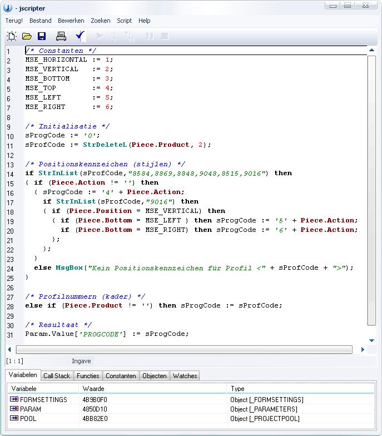This screenshot has height=436, width=382.
Task: Switch to the Objecten tab
Action: pos(155,376)
